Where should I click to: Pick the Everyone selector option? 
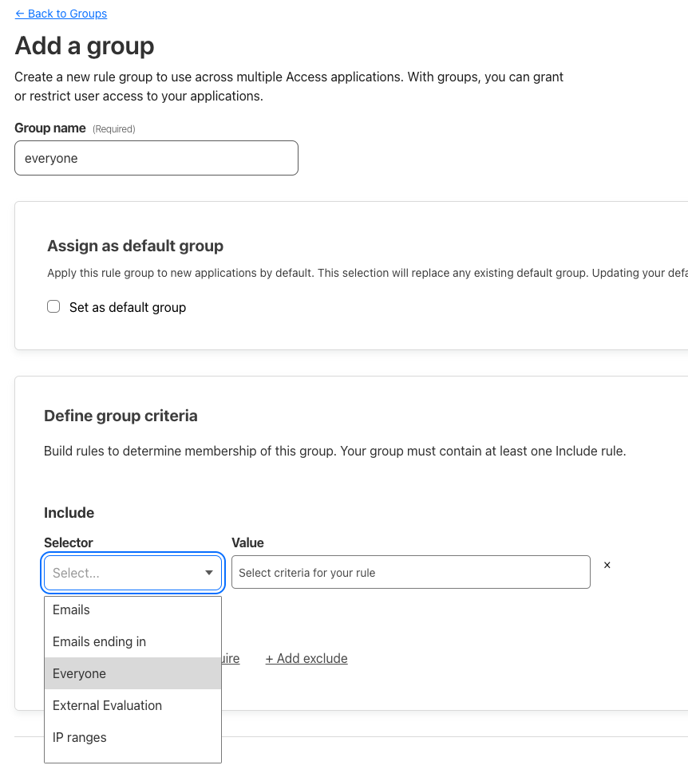coord(80,673)
